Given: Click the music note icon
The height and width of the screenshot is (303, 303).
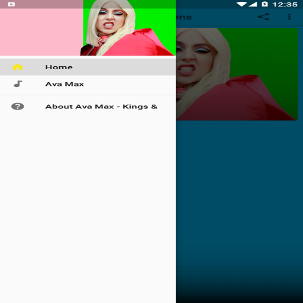Looking at the screenshot, I should click(18, 84).
